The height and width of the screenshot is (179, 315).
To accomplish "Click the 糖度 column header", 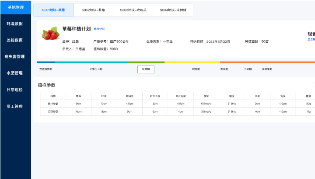I will pos(232,96).
